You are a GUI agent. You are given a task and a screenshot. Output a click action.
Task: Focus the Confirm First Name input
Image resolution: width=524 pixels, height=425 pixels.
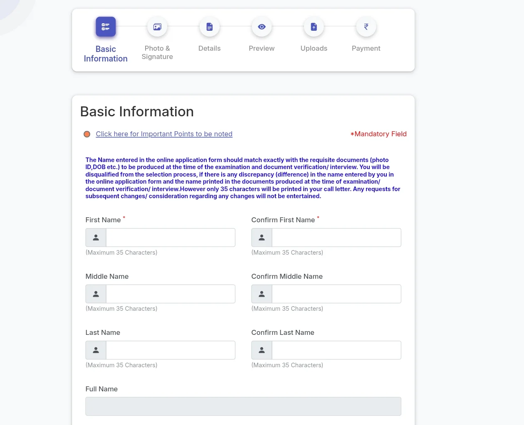click(x=336, y=238)
